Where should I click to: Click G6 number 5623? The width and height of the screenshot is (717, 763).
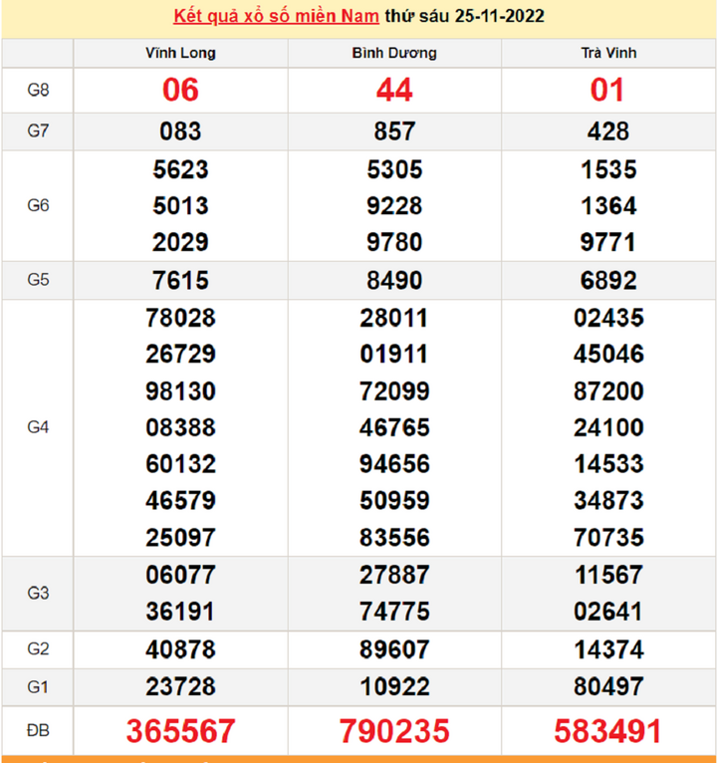pos(180,169)
